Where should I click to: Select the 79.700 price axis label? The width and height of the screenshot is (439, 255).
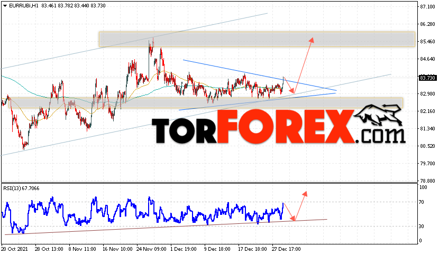coord(427,163)
